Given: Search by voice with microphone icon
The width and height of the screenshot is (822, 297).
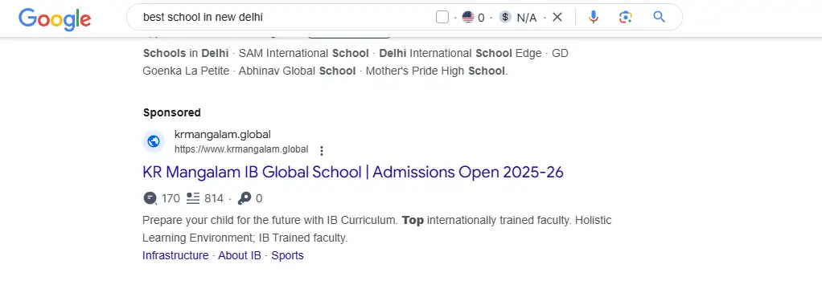Looking at the screenshot, I should (x=593, y=17).
